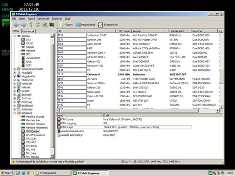This screenshot has height=176, width=235.
Task: Click the Back arrow toolbar icon
Action: [x=16, y=25]
